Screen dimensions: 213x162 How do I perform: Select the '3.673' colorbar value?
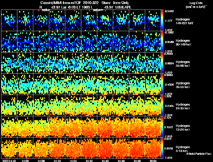(168, 139)
